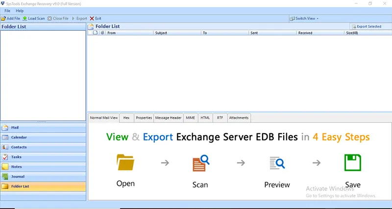Select the Mail section label
The width and height of the screenshot is (392, 209).
15,128
